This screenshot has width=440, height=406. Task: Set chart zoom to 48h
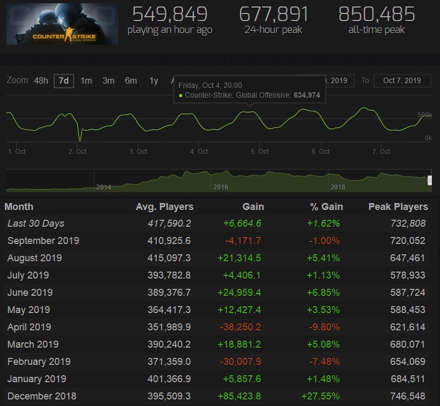41,81
